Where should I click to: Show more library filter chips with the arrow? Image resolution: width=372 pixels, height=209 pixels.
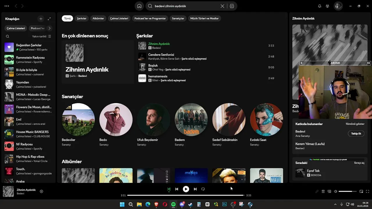click(x=49, y=28)
